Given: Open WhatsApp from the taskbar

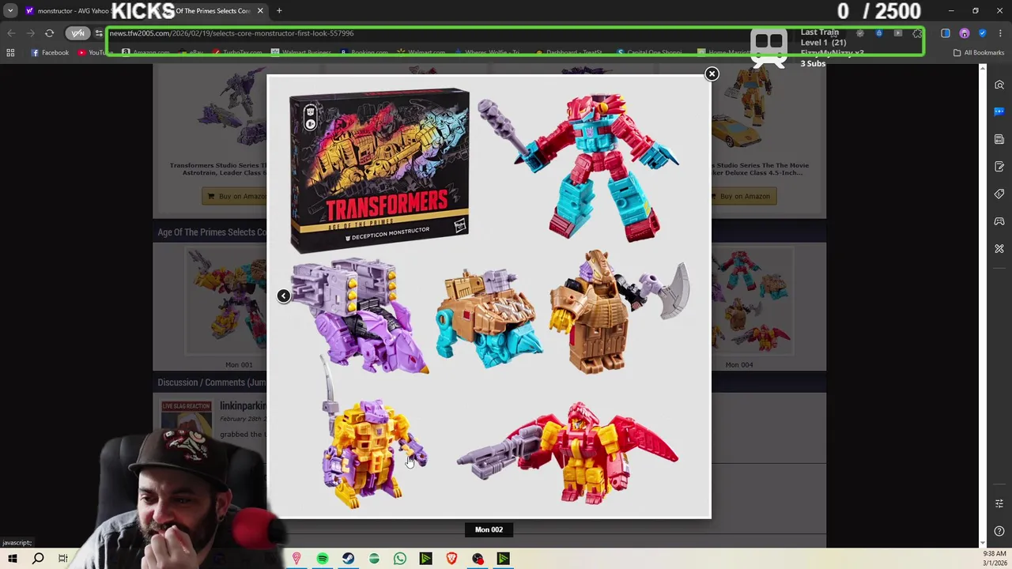Looking at the screenshot, I should [400, 559].
